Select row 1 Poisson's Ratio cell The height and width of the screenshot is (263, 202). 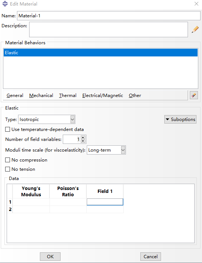68,202
